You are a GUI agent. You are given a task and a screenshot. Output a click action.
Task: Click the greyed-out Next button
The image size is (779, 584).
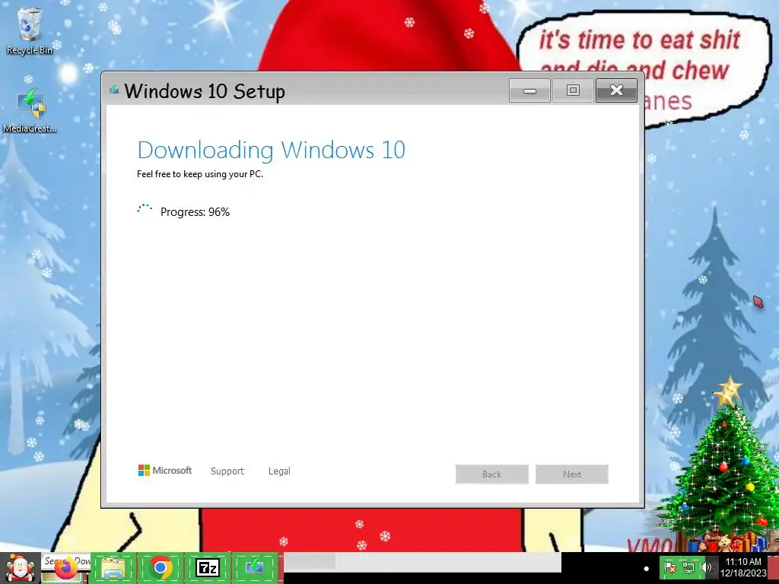coord(572,474)
